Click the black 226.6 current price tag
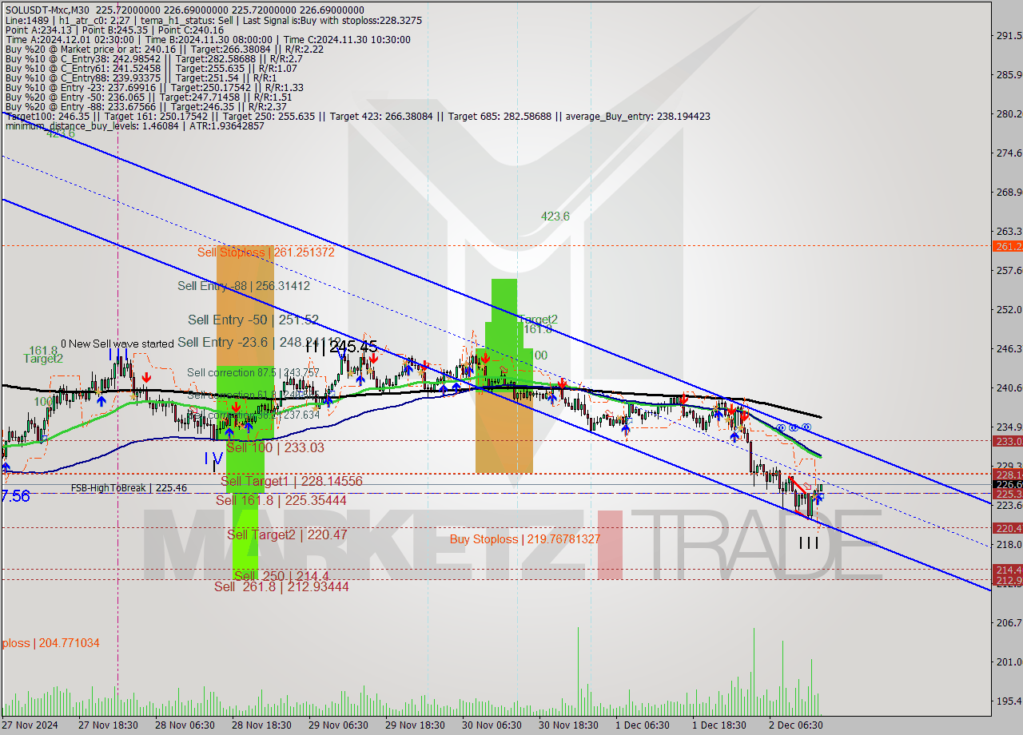 coord(1007,484)
